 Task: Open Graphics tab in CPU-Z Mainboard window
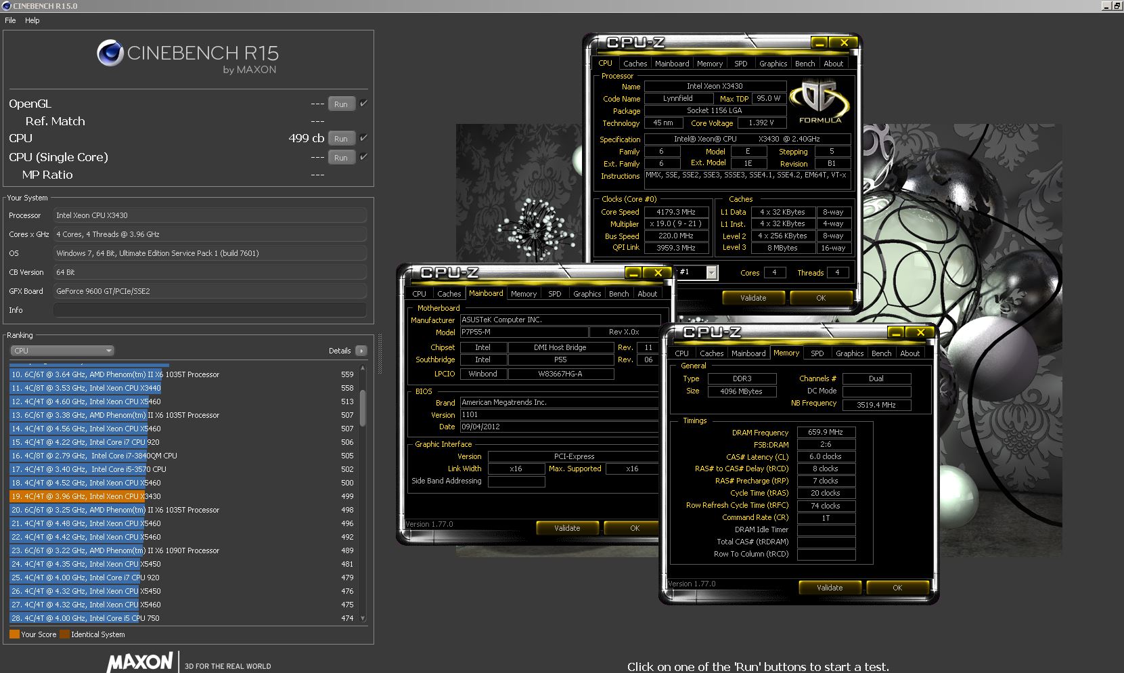[587, 294]
